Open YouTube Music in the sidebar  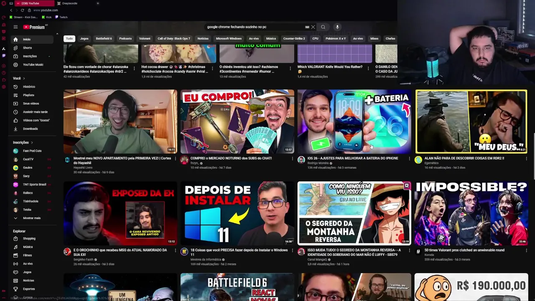pos(33,65)
